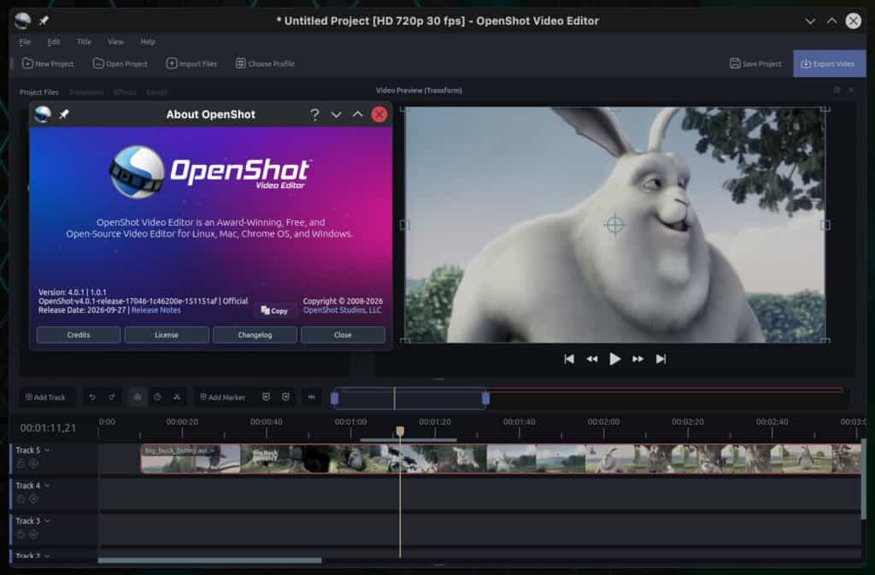
Task: Click the pin icon in About dialog title bar
Action: pos(64,114)
